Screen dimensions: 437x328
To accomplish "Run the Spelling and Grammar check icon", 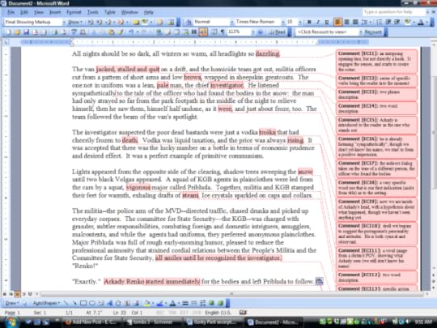I will coord(74,32).
